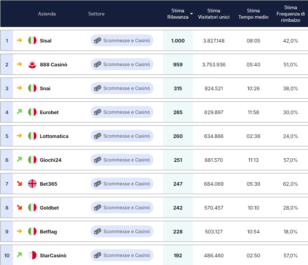Click the Italian flag beside Eurobet

[32, 112]
